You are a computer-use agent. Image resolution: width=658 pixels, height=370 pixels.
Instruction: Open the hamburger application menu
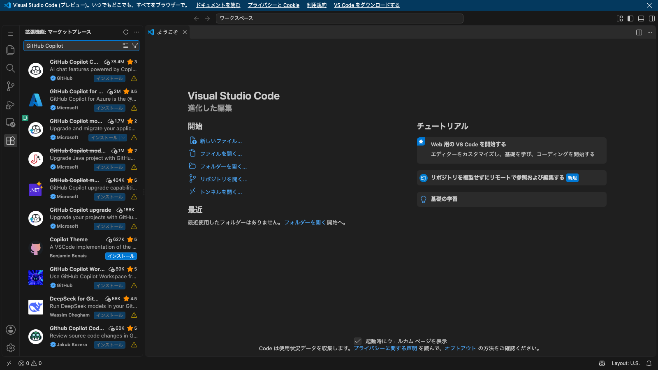pyautogui.click(x=11, y=34)
